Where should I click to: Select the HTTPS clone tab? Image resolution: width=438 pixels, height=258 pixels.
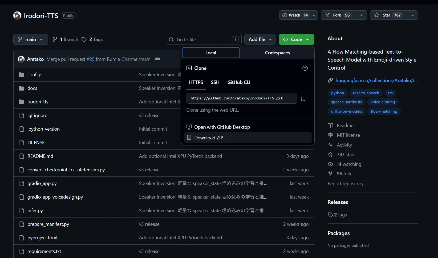196,82
